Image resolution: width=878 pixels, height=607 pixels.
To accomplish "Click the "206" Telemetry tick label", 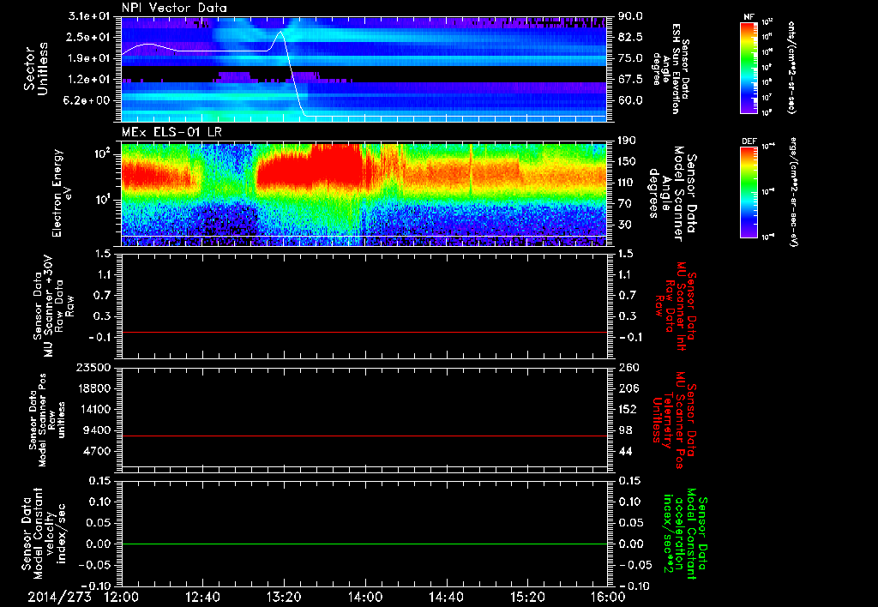I will coord(628,388).
